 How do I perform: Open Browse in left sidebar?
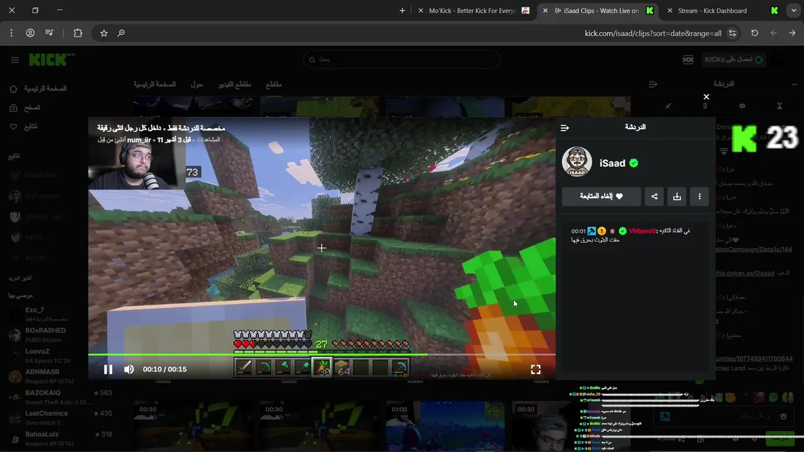click(25, 107)
